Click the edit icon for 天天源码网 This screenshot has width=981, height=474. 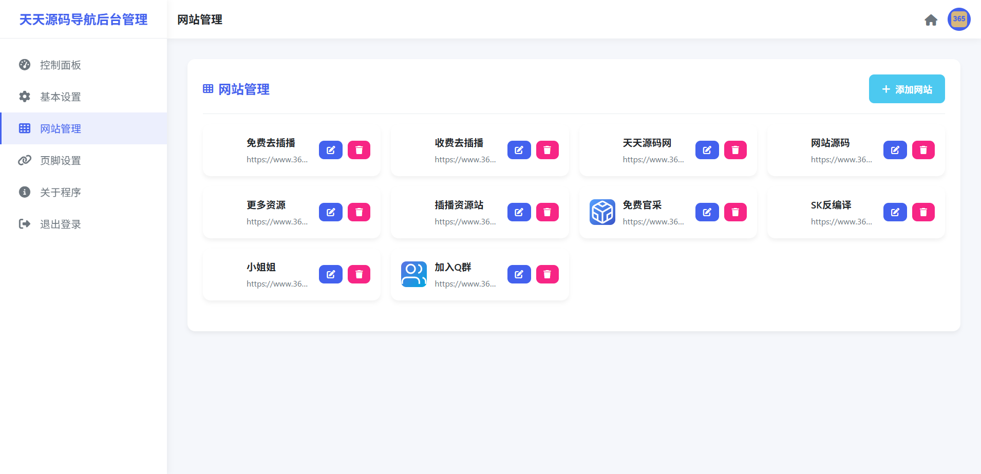[707, 149]
